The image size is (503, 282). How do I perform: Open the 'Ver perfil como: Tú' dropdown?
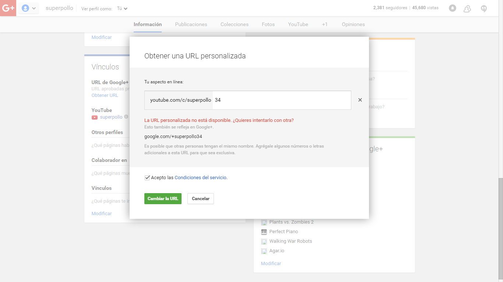[x=122, y=8]
